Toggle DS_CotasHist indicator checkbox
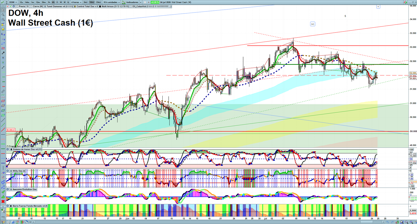The image size is (417, 224). point(131,6)
